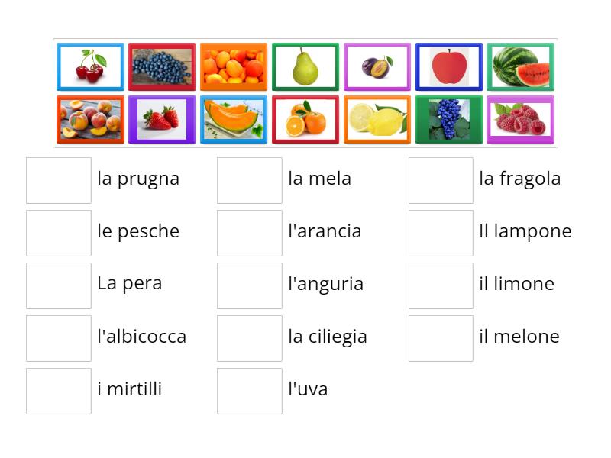The image size is (611, 458).
Task: Click the grapes picture tile
Action: [448, 121]
